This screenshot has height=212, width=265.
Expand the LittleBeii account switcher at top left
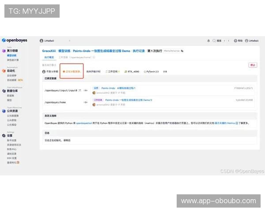[x=55, y=41]
